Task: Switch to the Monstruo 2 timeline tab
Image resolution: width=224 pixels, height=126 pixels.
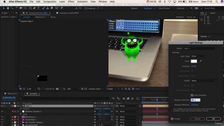Action: 13,93
